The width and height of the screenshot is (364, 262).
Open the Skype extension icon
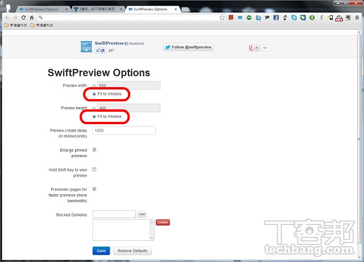click(294, 18)
